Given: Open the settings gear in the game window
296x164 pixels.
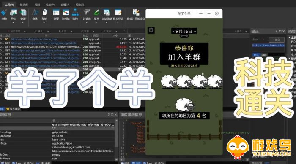Looking at the screenshot, I should point(151,30).
